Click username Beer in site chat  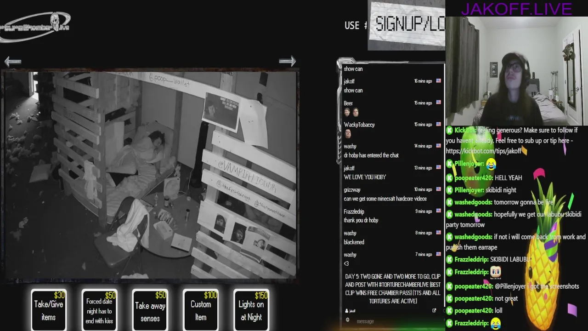point(348,103)
